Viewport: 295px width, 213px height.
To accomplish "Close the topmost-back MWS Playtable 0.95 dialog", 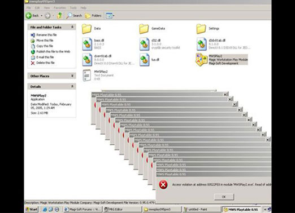I will click(x=225, y=95).
